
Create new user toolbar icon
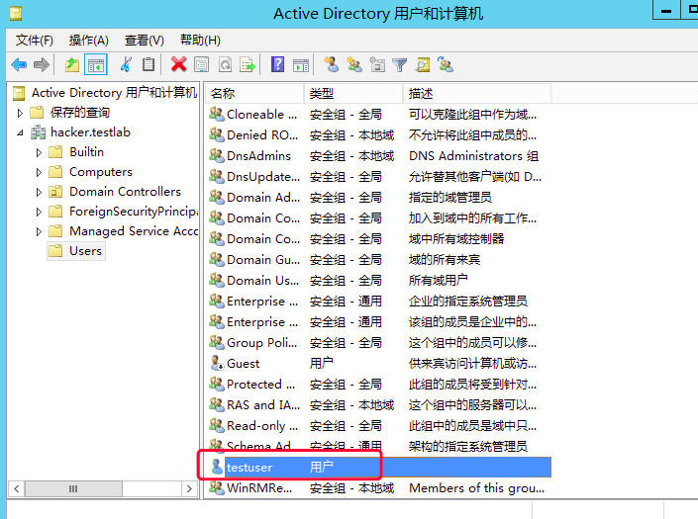(332, 65)
